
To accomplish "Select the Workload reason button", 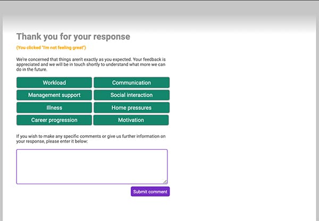I will [54, 83].
